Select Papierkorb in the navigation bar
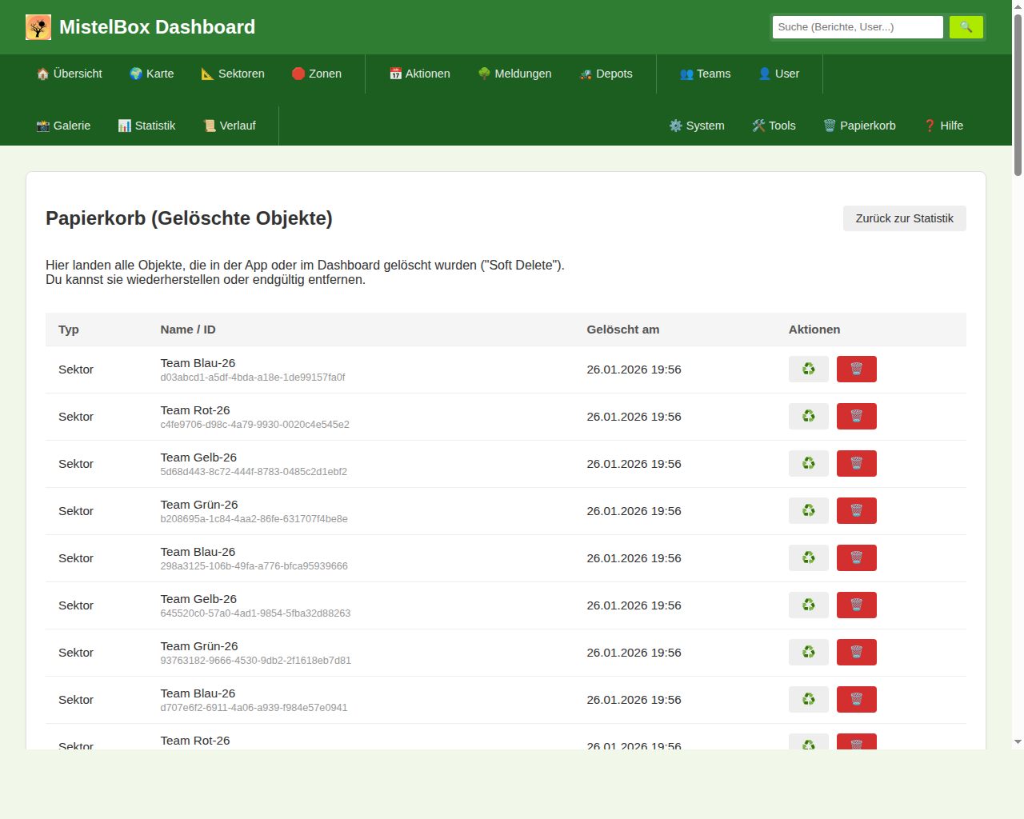 pos(859,126)
